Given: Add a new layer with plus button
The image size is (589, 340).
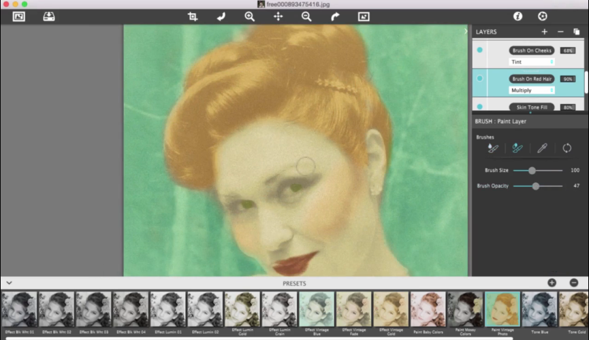Looking at the screenshot, I should (x=544, y=32).
